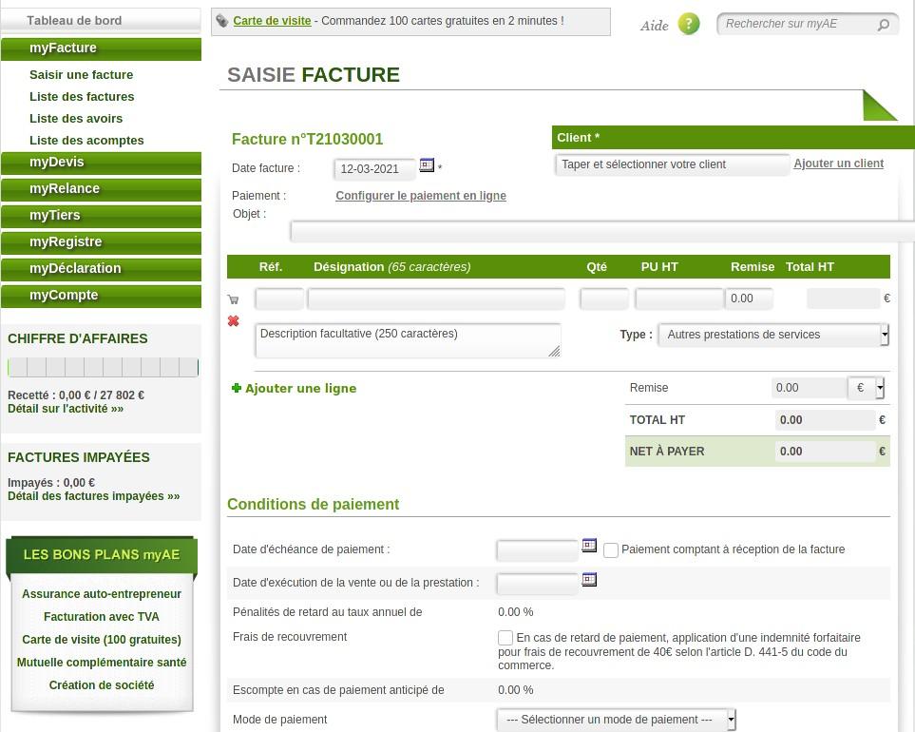Image resolution: width=915 pixels, height=732 pixels.
Task: Click the line Total HT field
Action: 843,299
